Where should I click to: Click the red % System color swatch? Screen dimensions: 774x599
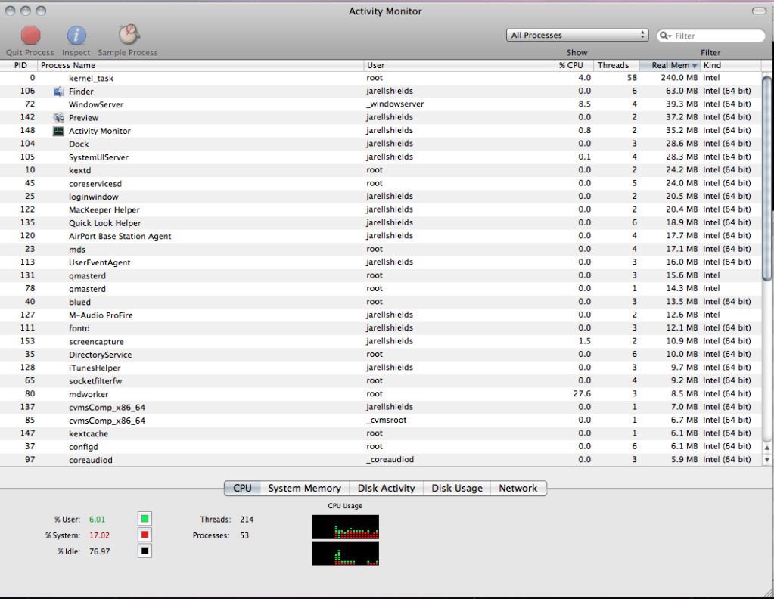[145, 535]
